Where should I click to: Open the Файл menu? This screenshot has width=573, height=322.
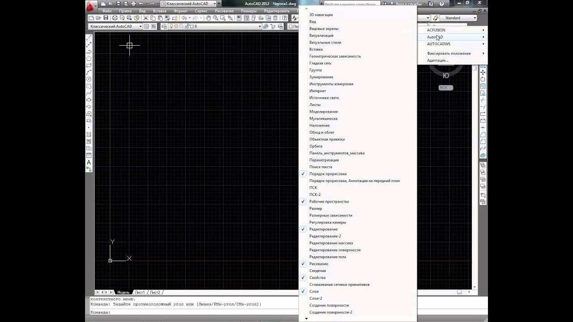[x=107, y=11]
